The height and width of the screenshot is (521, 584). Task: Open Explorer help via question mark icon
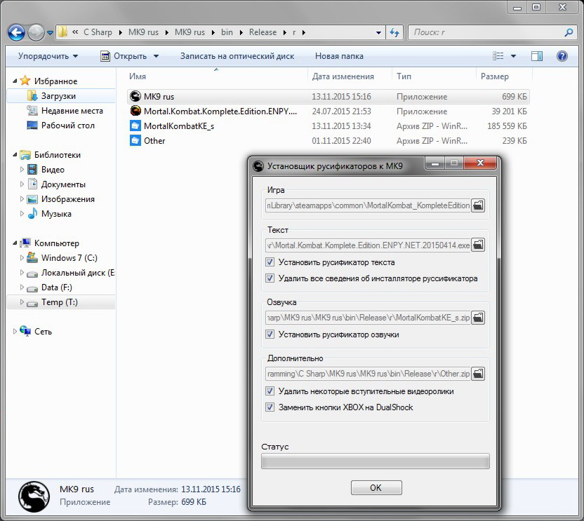click(x=562, y=56)
